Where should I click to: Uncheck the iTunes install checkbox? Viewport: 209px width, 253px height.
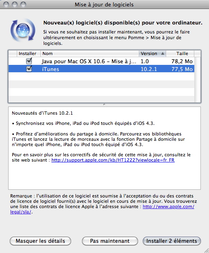pos(29,69)
